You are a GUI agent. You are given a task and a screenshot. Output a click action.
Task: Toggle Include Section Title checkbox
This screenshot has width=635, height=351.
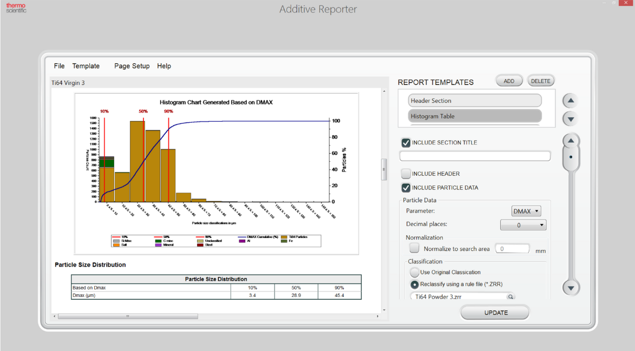pyautogui.click(x=405, y=143)
